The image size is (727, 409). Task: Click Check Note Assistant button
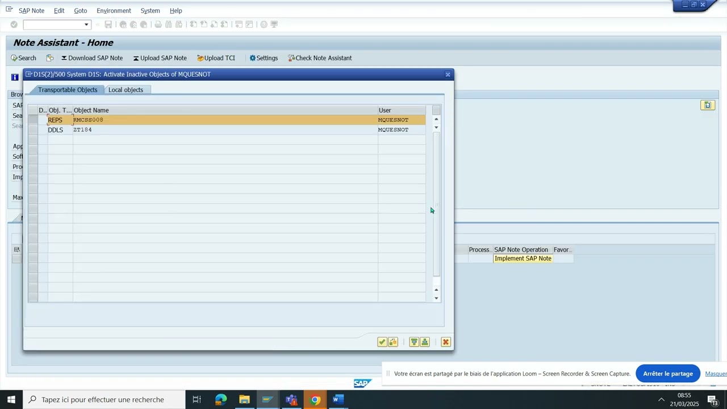pyautogui.click(x=320, y=58)
